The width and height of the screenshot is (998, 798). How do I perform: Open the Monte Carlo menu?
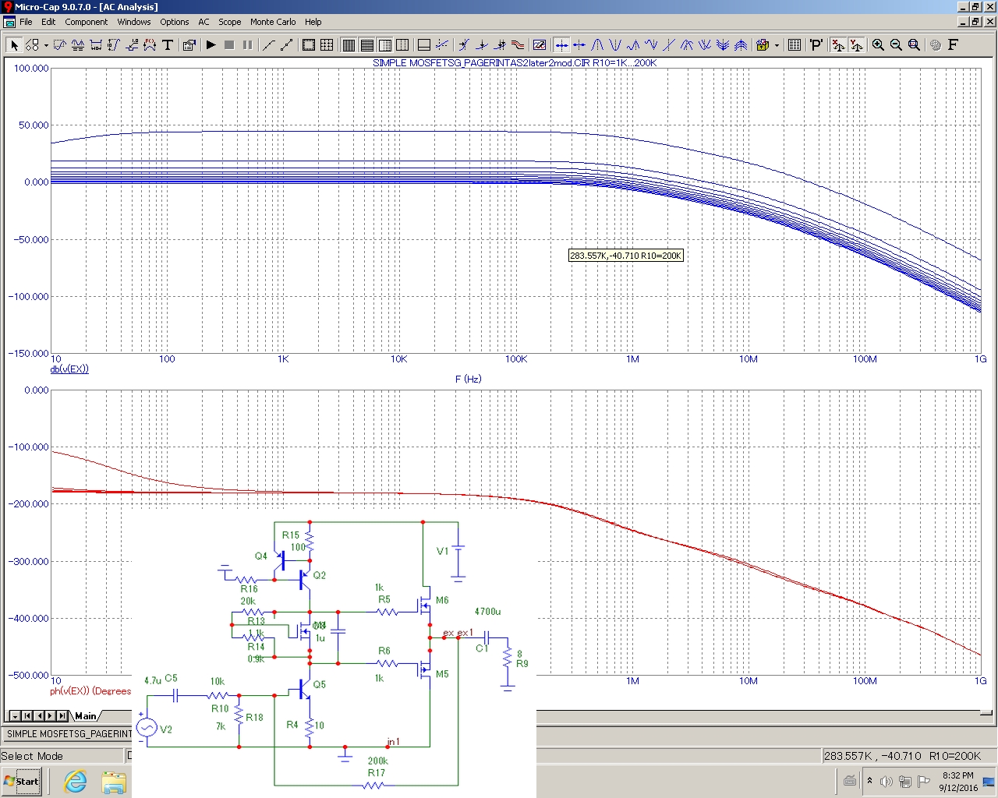(x=273, y=22)
